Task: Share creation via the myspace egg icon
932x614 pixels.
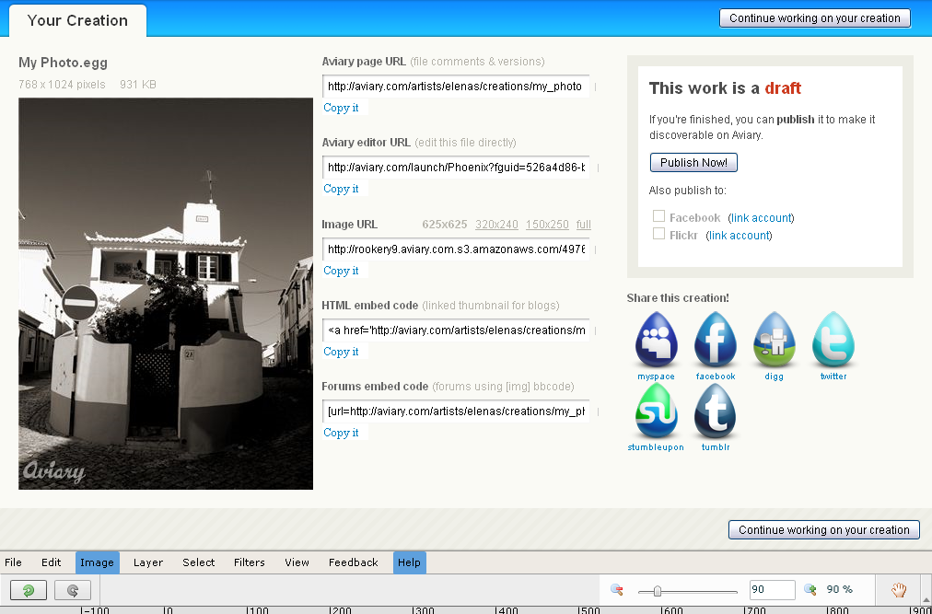Action: coord(657,340)
